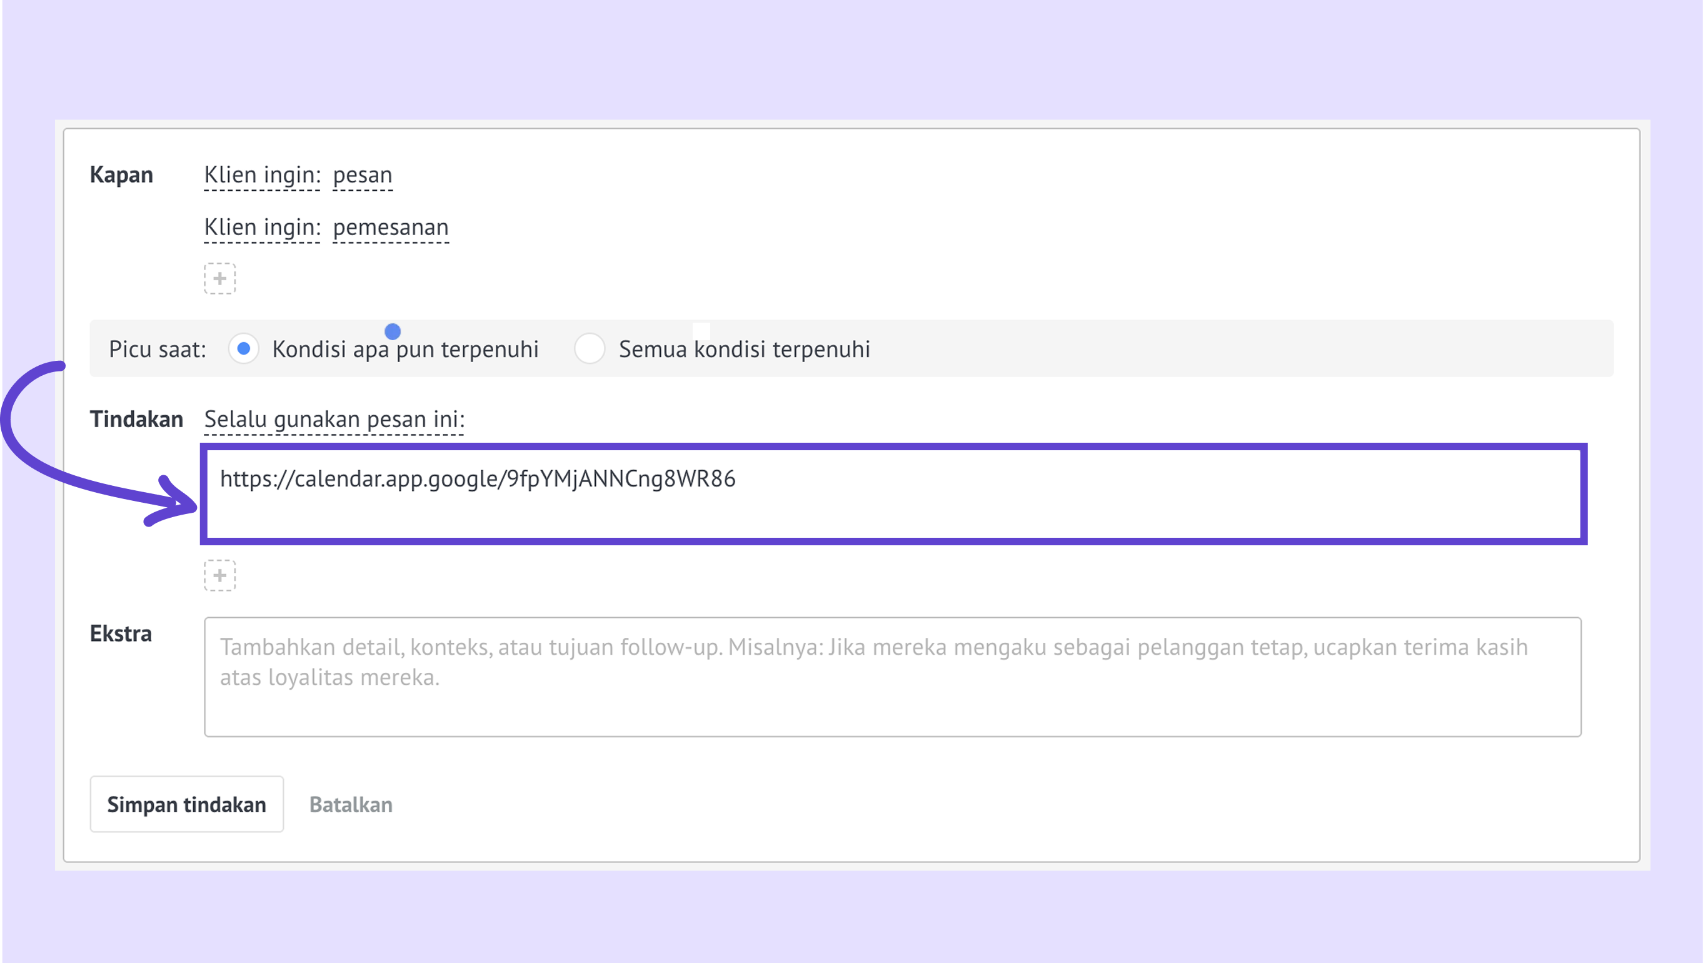Image resolution: width=1703 pixels, height=963 pixels.
Task: Click the 'Semua kondisi terpenuhi' label text
Action: (x=744, y=349)
